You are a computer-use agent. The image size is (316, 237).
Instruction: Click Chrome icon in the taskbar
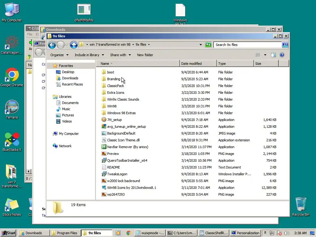[x=128, y=233]
